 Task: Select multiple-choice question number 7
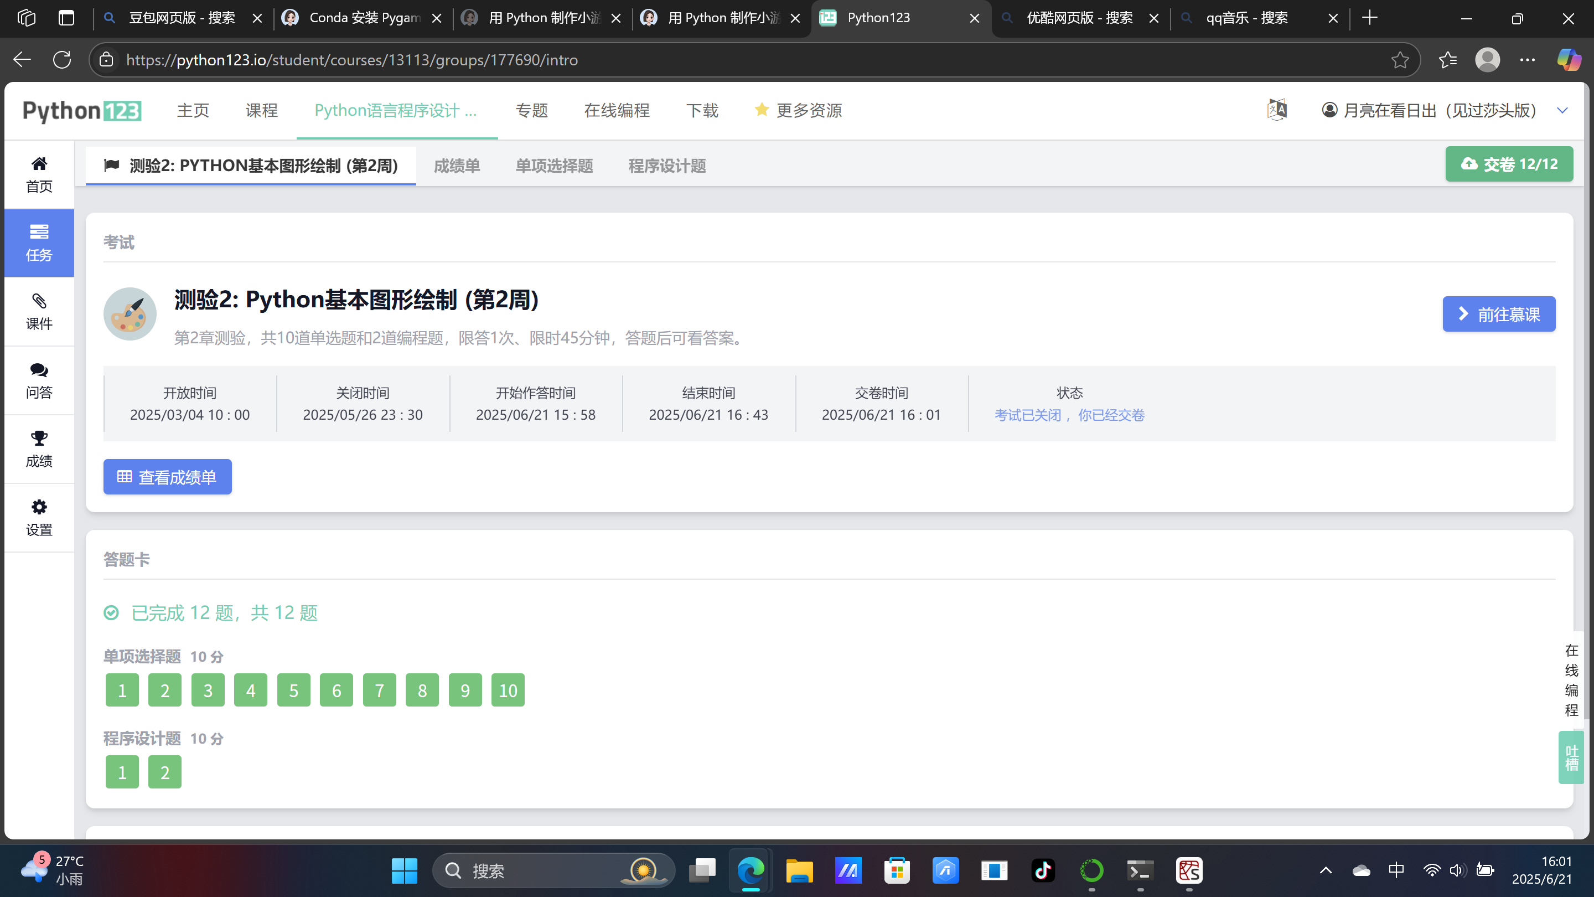tap(379, 690)
